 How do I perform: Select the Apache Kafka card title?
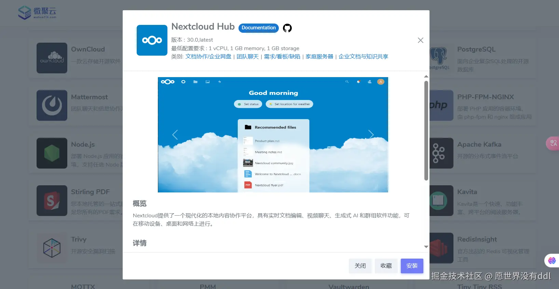[x=479, y=145]
